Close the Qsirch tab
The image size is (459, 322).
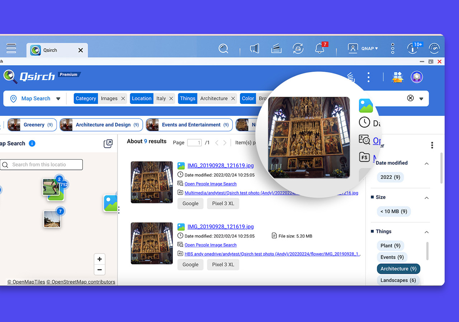(x=81, y=50)
